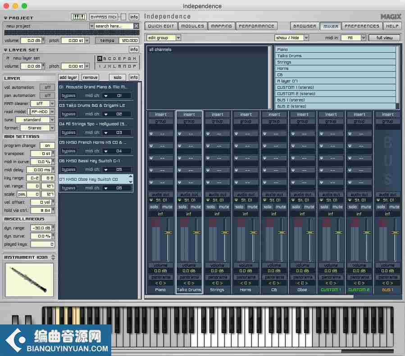Open the midi in dropdown
Screen dimensions: 405x356
point(354,38)
